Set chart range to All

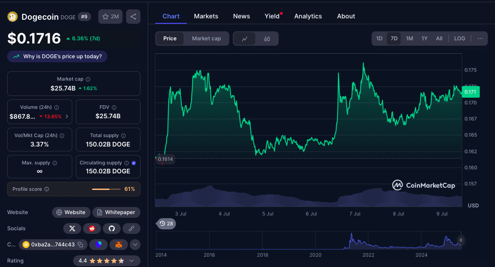tap(439, 39)
